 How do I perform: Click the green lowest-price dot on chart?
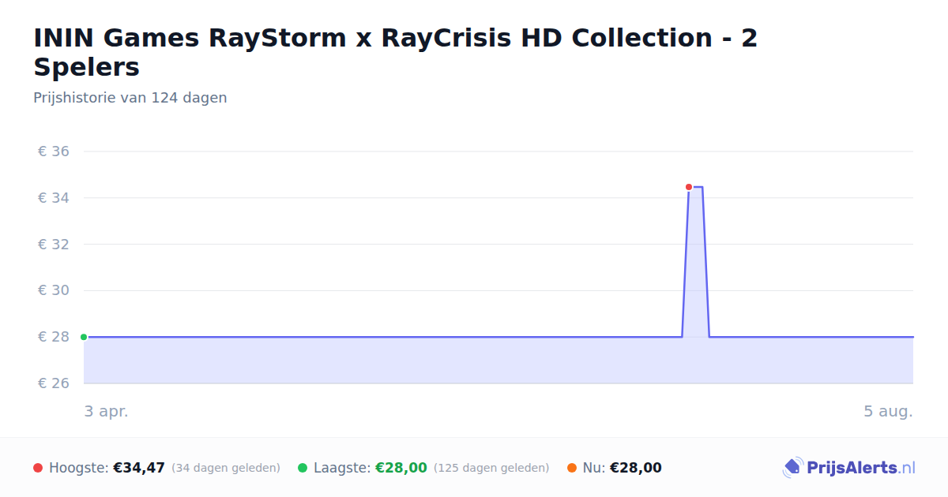(x=84, y=337)
